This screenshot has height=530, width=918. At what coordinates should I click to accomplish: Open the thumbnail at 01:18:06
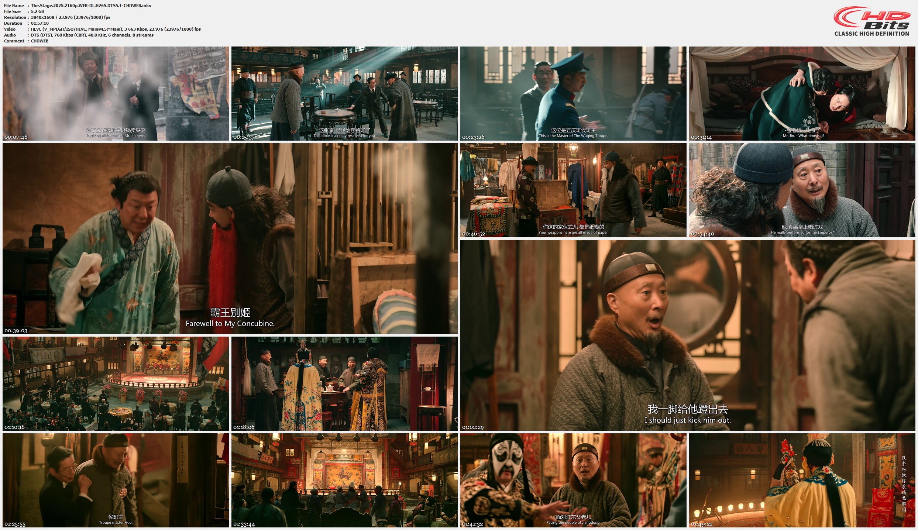tap(344, 383)
